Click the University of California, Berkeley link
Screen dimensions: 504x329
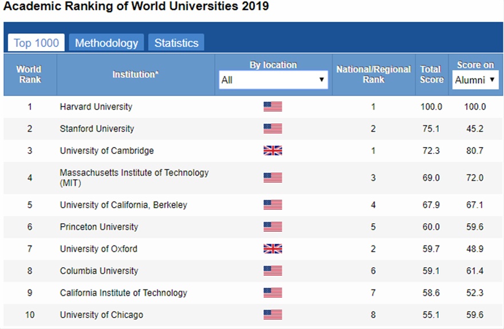click(x=123, y=205)
